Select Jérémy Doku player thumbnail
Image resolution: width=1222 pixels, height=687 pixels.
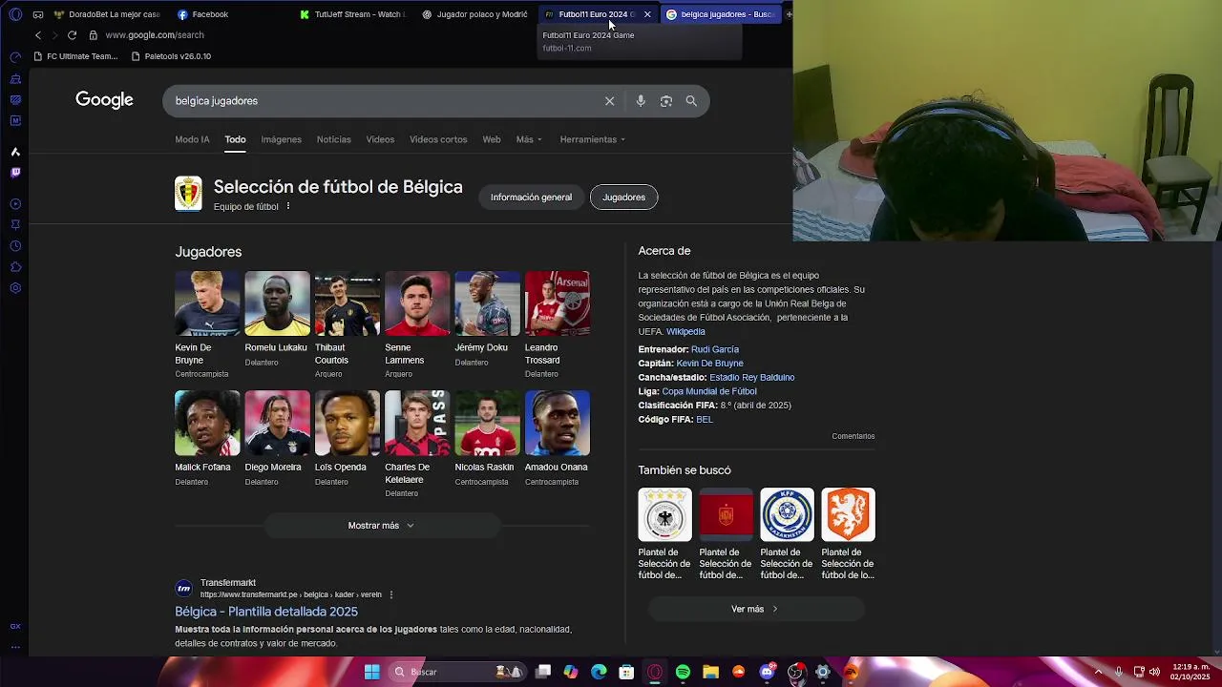point(487,303)
